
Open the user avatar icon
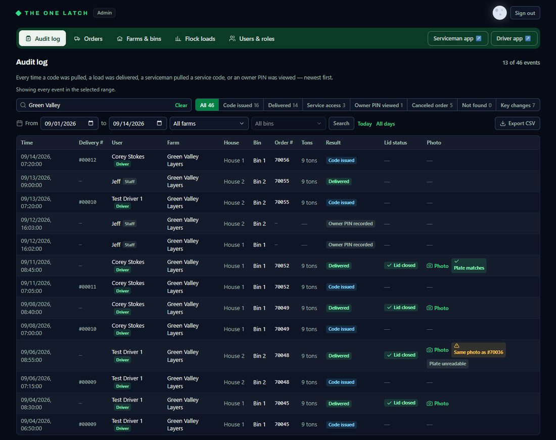499,13
